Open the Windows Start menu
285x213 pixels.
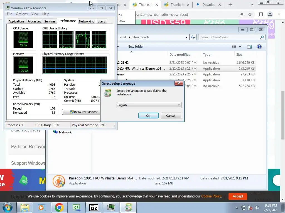click(x=8, y=207)
